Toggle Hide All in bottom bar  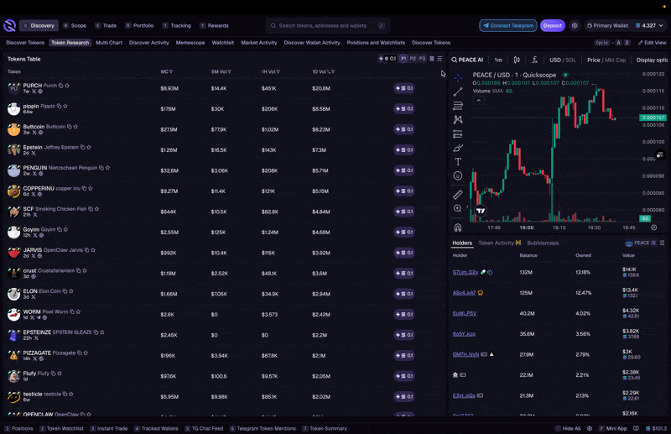tap(568, 428)
